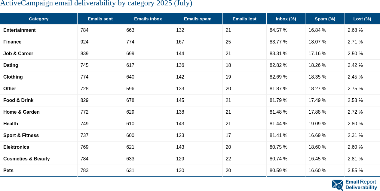
Task: Click the 129 emails spam value for Cosmetics & Beauty
Action: point(180,159)
